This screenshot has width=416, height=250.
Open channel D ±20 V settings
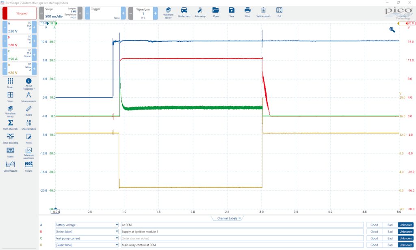[x=19, y=69]
